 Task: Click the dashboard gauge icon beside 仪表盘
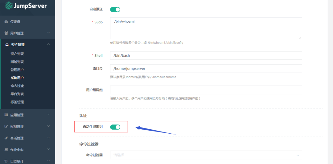[x=6, y=21]
